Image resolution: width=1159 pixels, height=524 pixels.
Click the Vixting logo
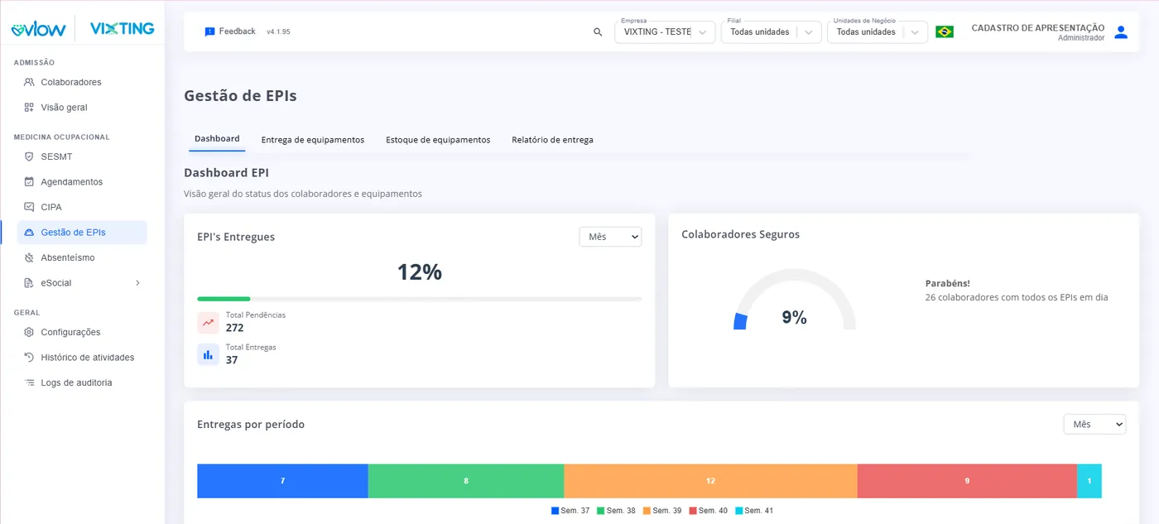pyautogui.click(x=122, y=28)
